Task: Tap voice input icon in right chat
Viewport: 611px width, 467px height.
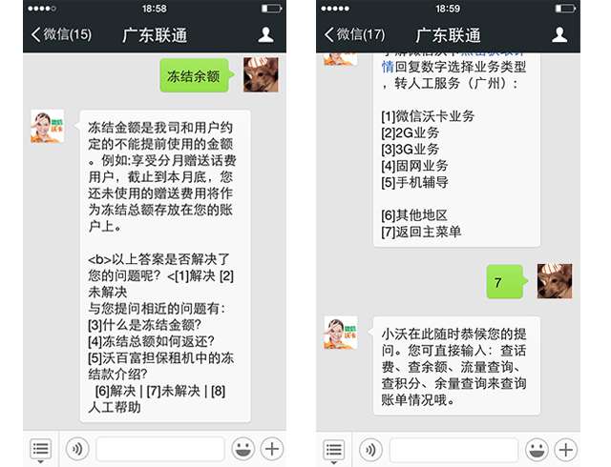Action: click(x=370, y=450)
